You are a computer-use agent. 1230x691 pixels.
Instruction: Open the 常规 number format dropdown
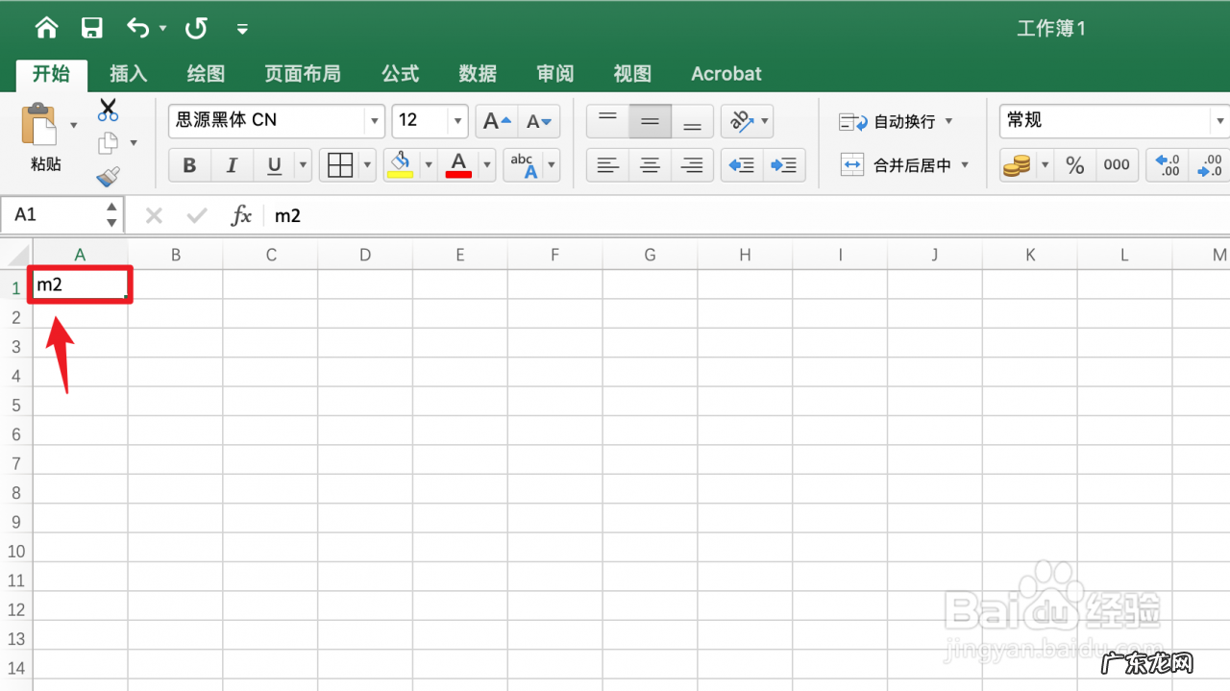coord(1218,120)
